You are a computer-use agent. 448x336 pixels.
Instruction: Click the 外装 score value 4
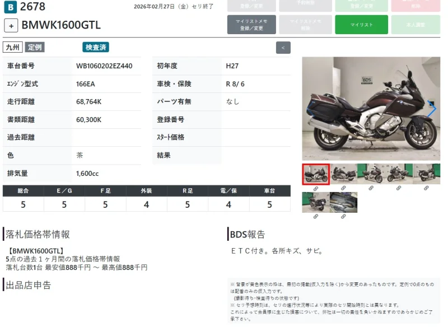pos(146,204)
